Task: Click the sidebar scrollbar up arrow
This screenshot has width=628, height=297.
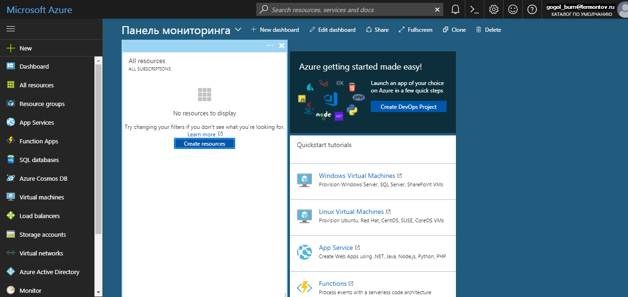Action: click(x=98, y=61)
